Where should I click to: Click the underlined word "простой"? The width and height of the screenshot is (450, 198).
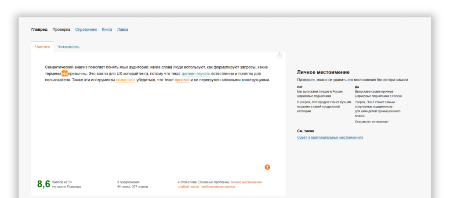[x=182, y=80]
